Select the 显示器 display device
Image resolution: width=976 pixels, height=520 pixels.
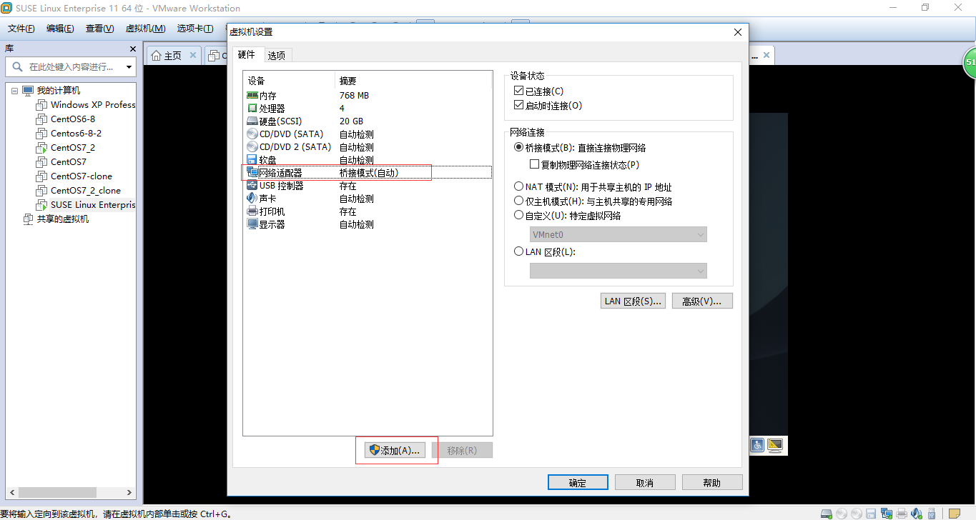[x=368, y=224]
